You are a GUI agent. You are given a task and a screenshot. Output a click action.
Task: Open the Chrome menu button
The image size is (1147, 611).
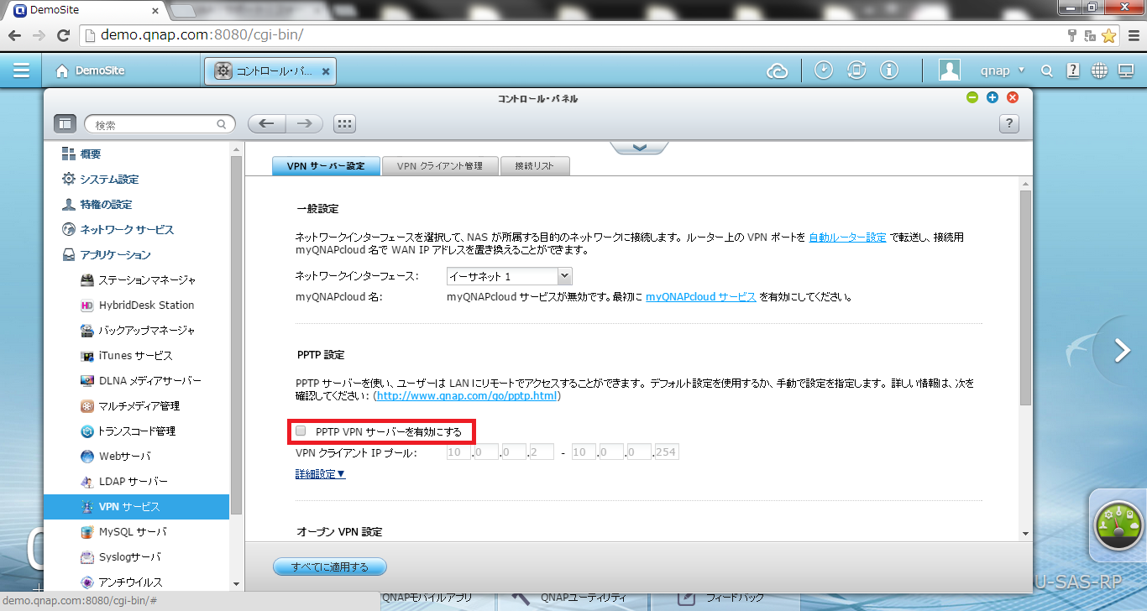[1133, 35]
